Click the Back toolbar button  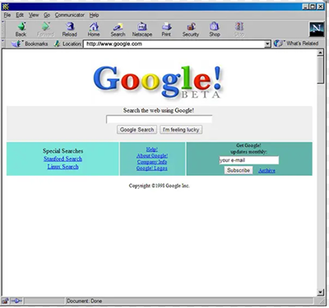click(21, 30)
